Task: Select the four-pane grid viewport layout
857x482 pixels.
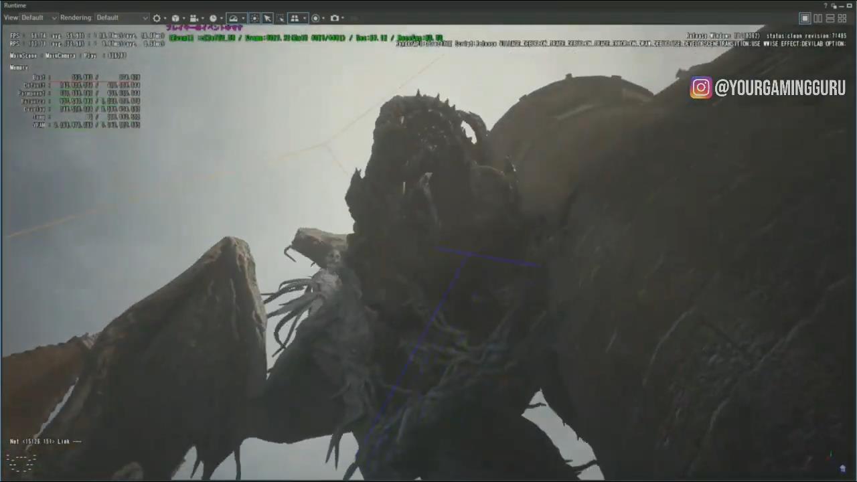Action: coord(842,19)
